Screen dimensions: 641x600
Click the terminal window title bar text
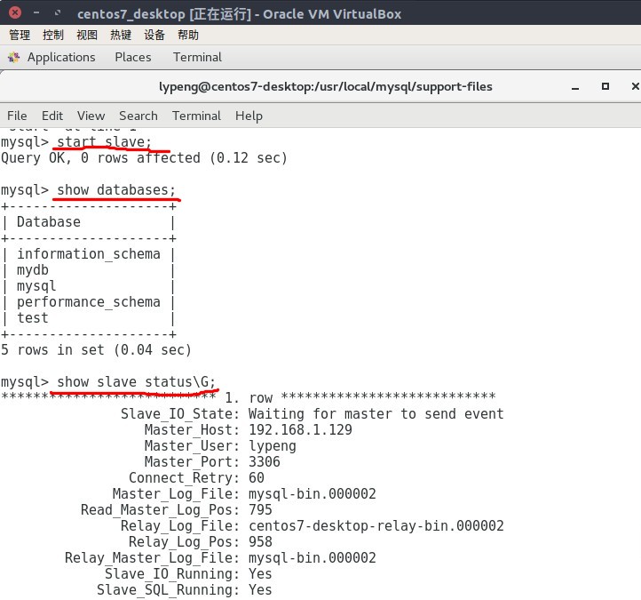coord(325,86)
